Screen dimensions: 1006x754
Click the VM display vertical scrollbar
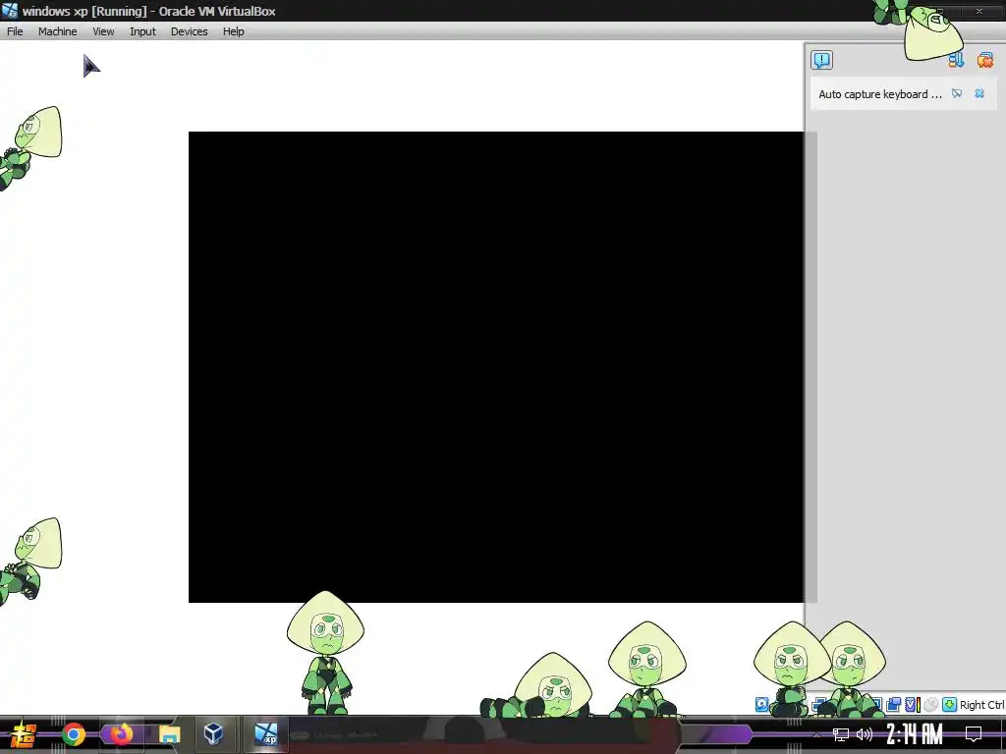tap(810, 367)
